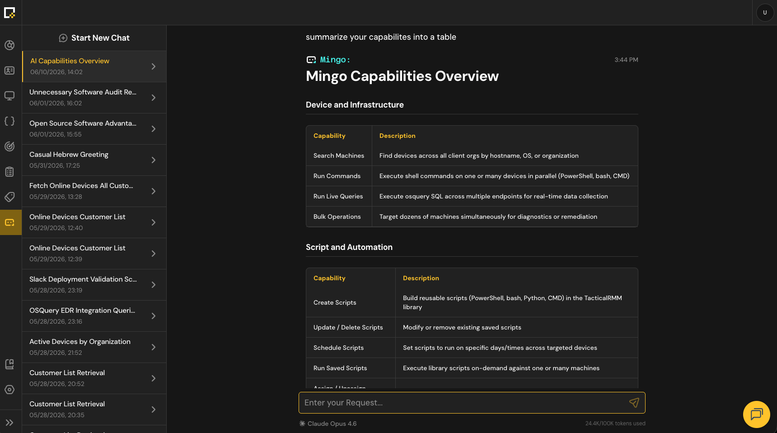Open Active Devices by Organization chat
777x433 pixels.
pos(94,347)
